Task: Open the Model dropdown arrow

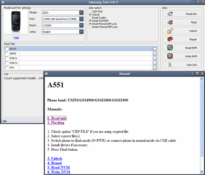Action: point(81,13)
